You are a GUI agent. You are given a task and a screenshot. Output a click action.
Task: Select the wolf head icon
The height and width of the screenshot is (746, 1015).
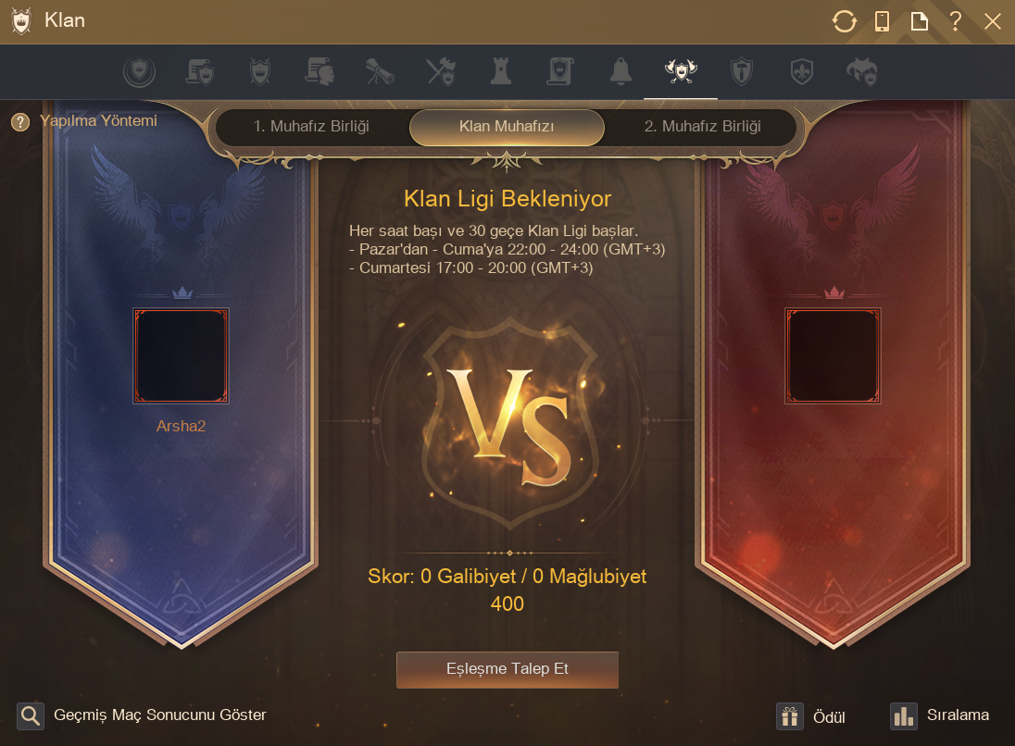click(861, 71)
